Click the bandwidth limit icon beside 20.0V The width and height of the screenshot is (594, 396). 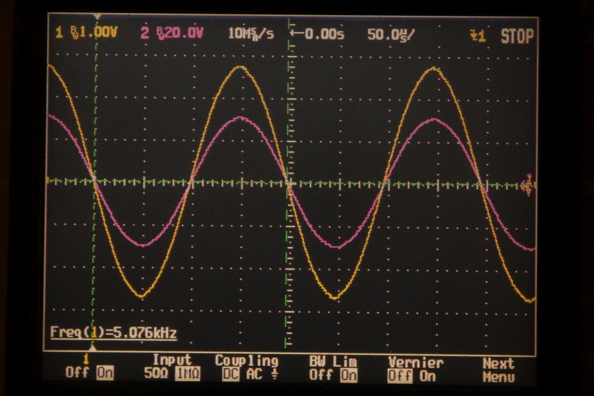161,34
